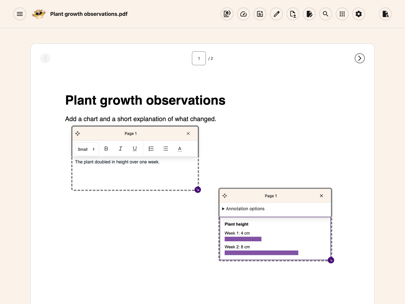The image size is (405, 304).
Task: Click the text note's resize handle
Action: pos(198,190)
